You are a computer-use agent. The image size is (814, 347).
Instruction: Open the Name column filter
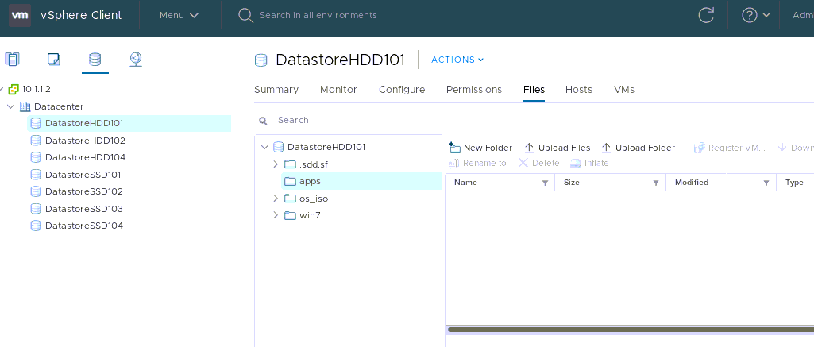click(545, 183)
